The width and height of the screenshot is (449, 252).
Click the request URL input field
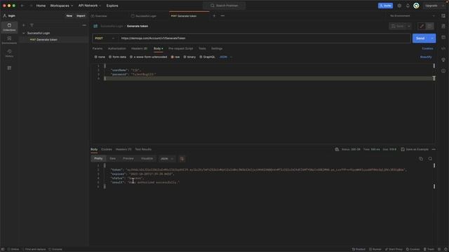(x=265, y=38)
